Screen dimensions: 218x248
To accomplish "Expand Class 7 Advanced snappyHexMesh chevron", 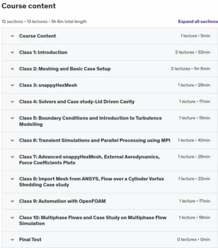I will point(13,157).
